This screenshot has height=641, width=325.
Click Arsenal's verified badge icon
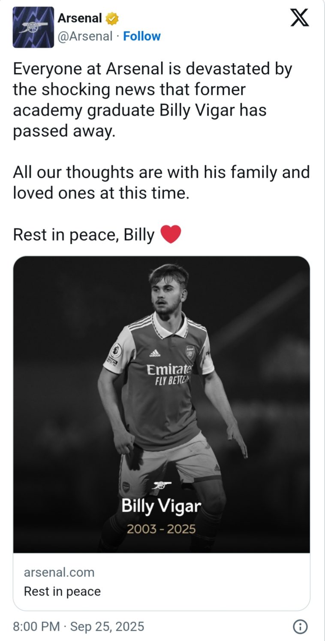tap(111, 18)
